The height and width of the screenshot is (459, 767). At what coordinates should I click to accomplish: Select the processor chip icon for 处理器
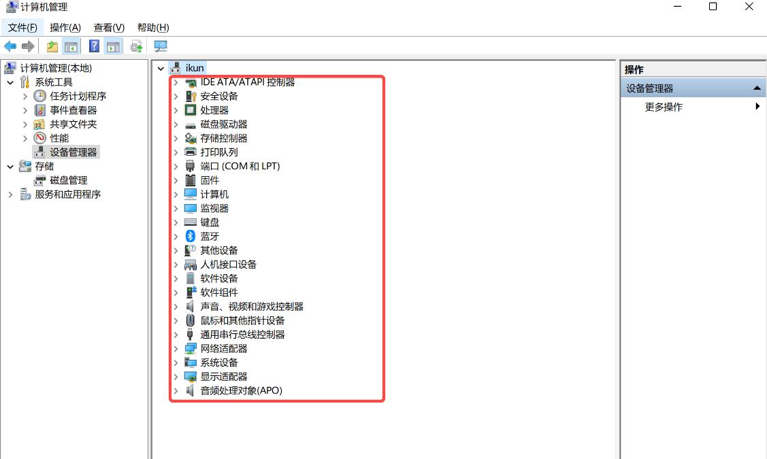191,110
